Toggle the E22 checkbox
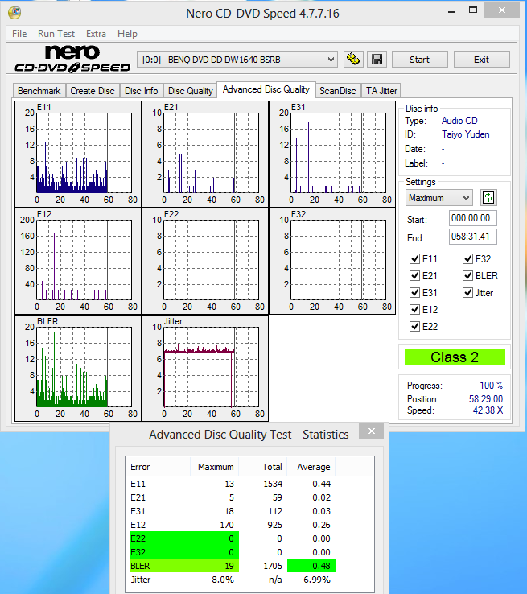This screenshot has height=594, width=527. coord(414,326)
